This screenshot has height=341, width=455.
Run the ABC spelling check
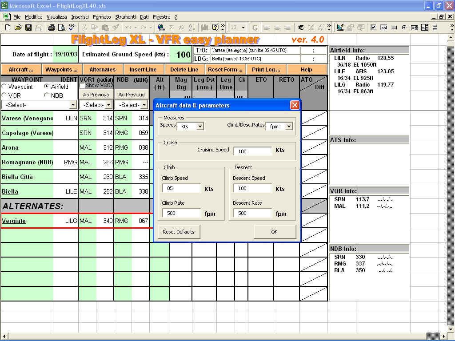[72, 28]
